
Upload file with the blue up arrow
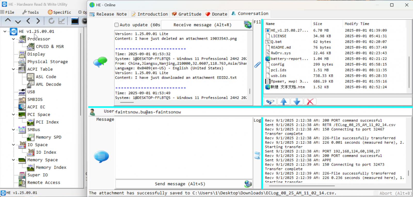tap(283, 102)
